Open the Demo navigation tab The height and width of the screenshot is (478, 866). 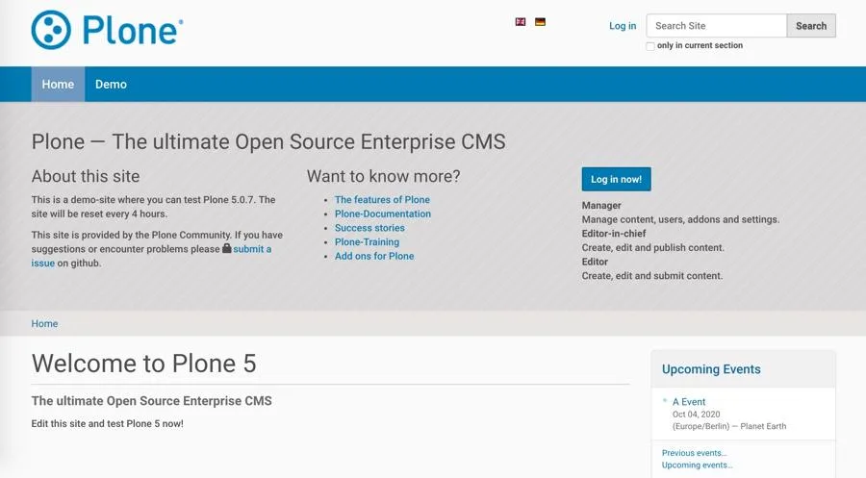coord(111,85)
